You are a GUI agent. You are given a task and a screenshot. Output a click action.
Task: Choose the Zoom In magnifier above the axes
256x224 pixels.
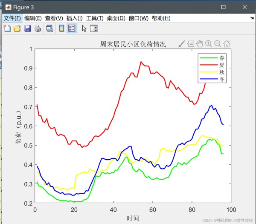pyautogui.click(x=209, y=44)
